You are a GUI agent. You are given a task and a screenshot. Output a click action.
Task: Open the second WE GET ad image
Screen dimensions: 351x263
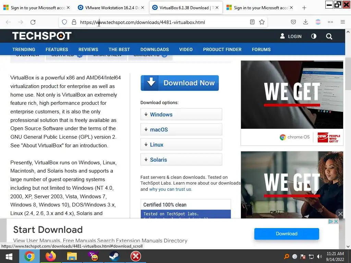click(x=292, y=185)
